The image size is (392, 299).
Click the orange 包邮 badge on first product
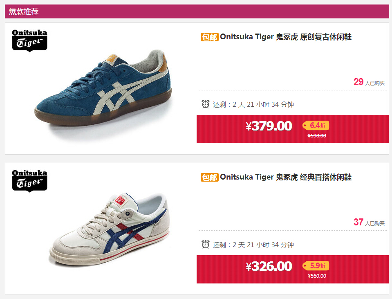pos(210,37)
